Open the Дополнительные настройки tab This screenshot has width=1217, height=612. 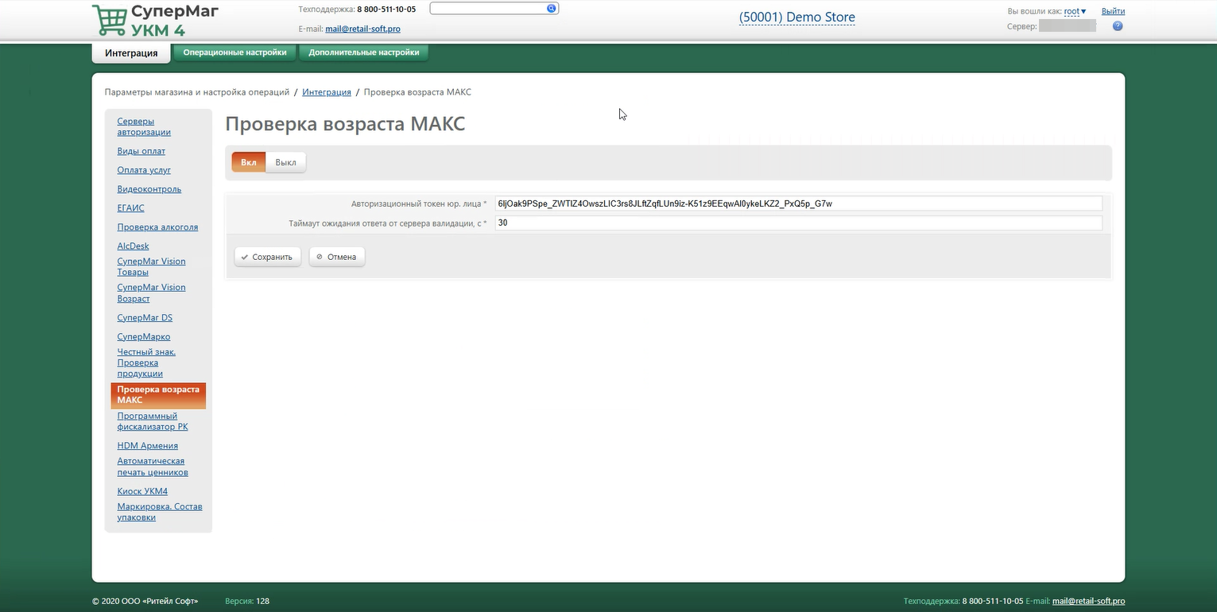coord(364,52)
